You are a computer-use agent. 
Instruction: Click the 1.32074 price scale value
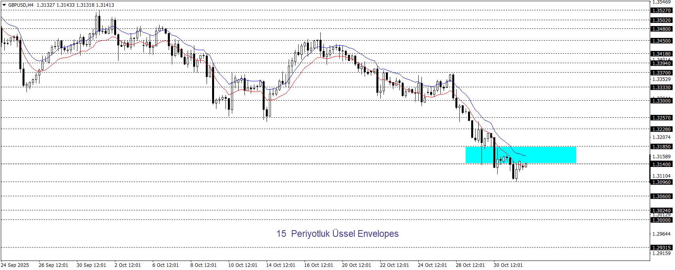click(661, 137)
